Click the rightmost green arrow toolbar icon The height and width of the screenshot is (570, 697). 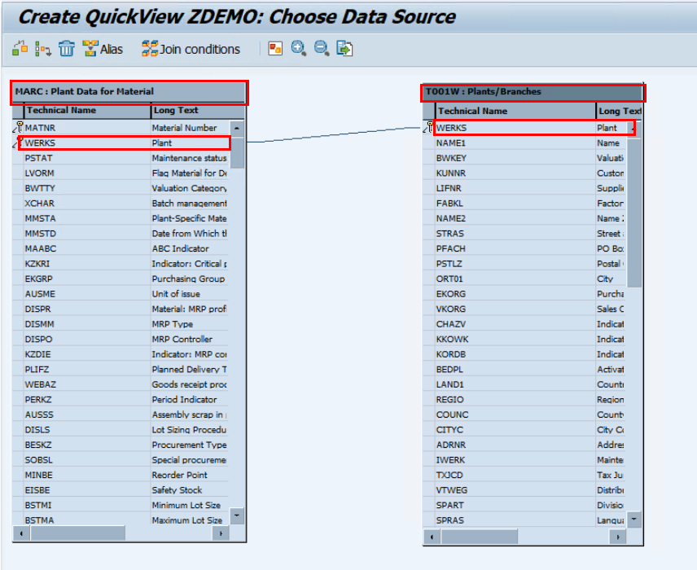pos(344,49)
